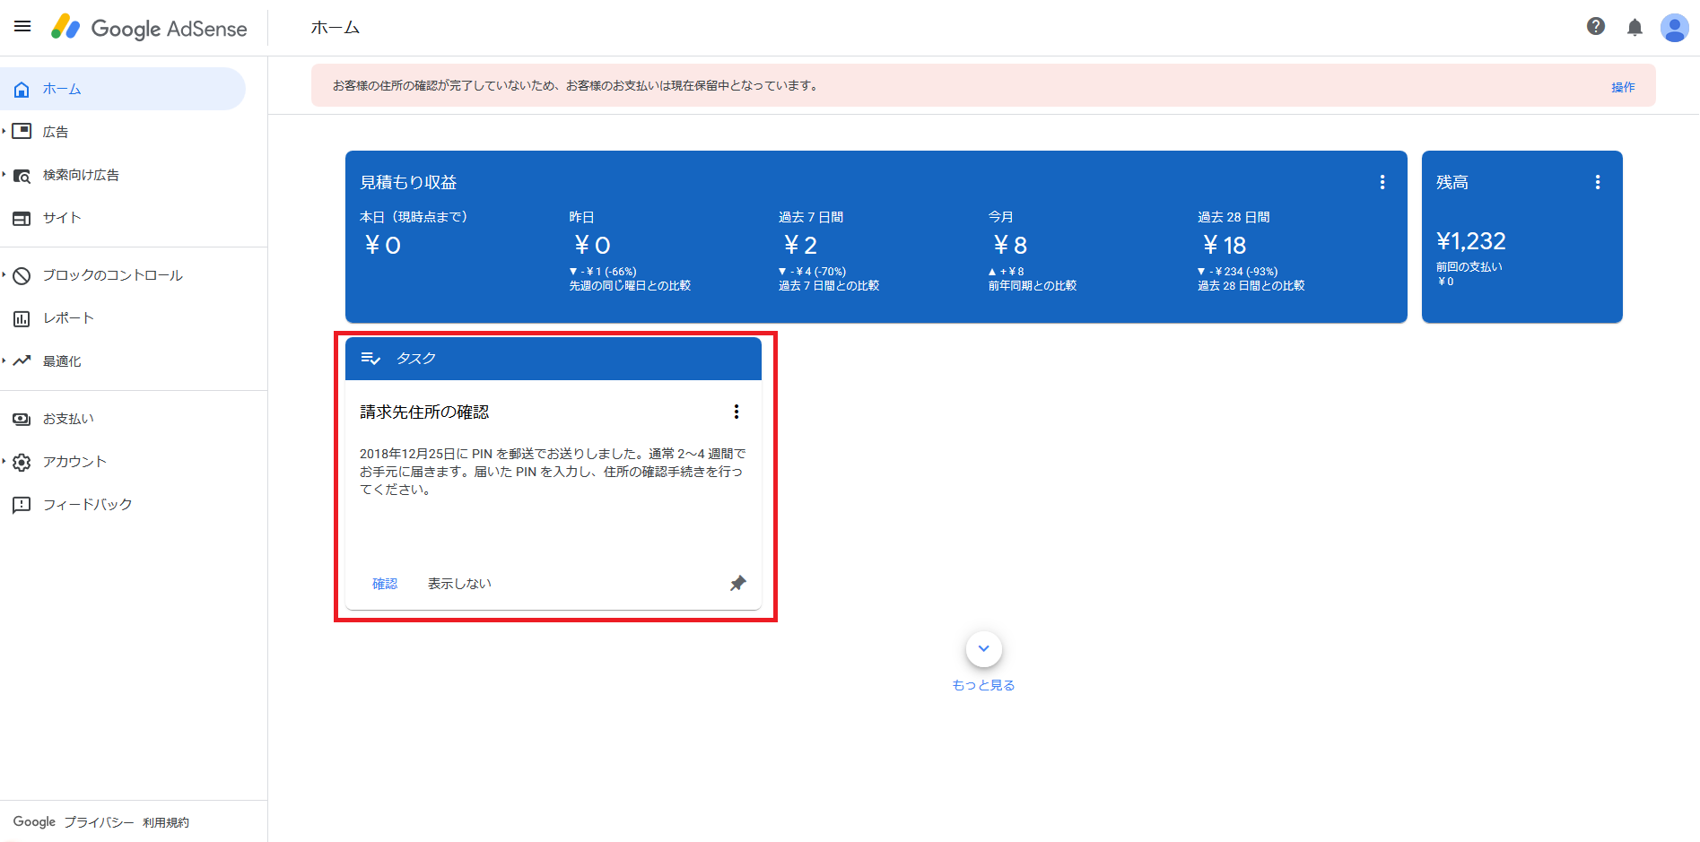Open the user account avatar
The image size is (1700, 842).
pos(1675,28)
